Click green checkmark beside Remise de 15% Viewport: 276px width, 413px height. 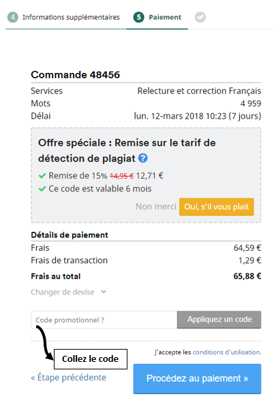[x=42, y=176]
